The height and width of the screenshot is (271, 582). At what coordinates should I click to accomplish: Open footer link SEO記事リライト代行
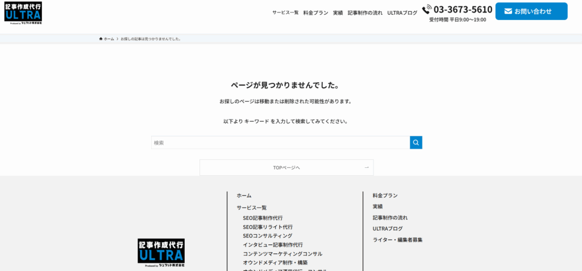(x=268, y=227)
